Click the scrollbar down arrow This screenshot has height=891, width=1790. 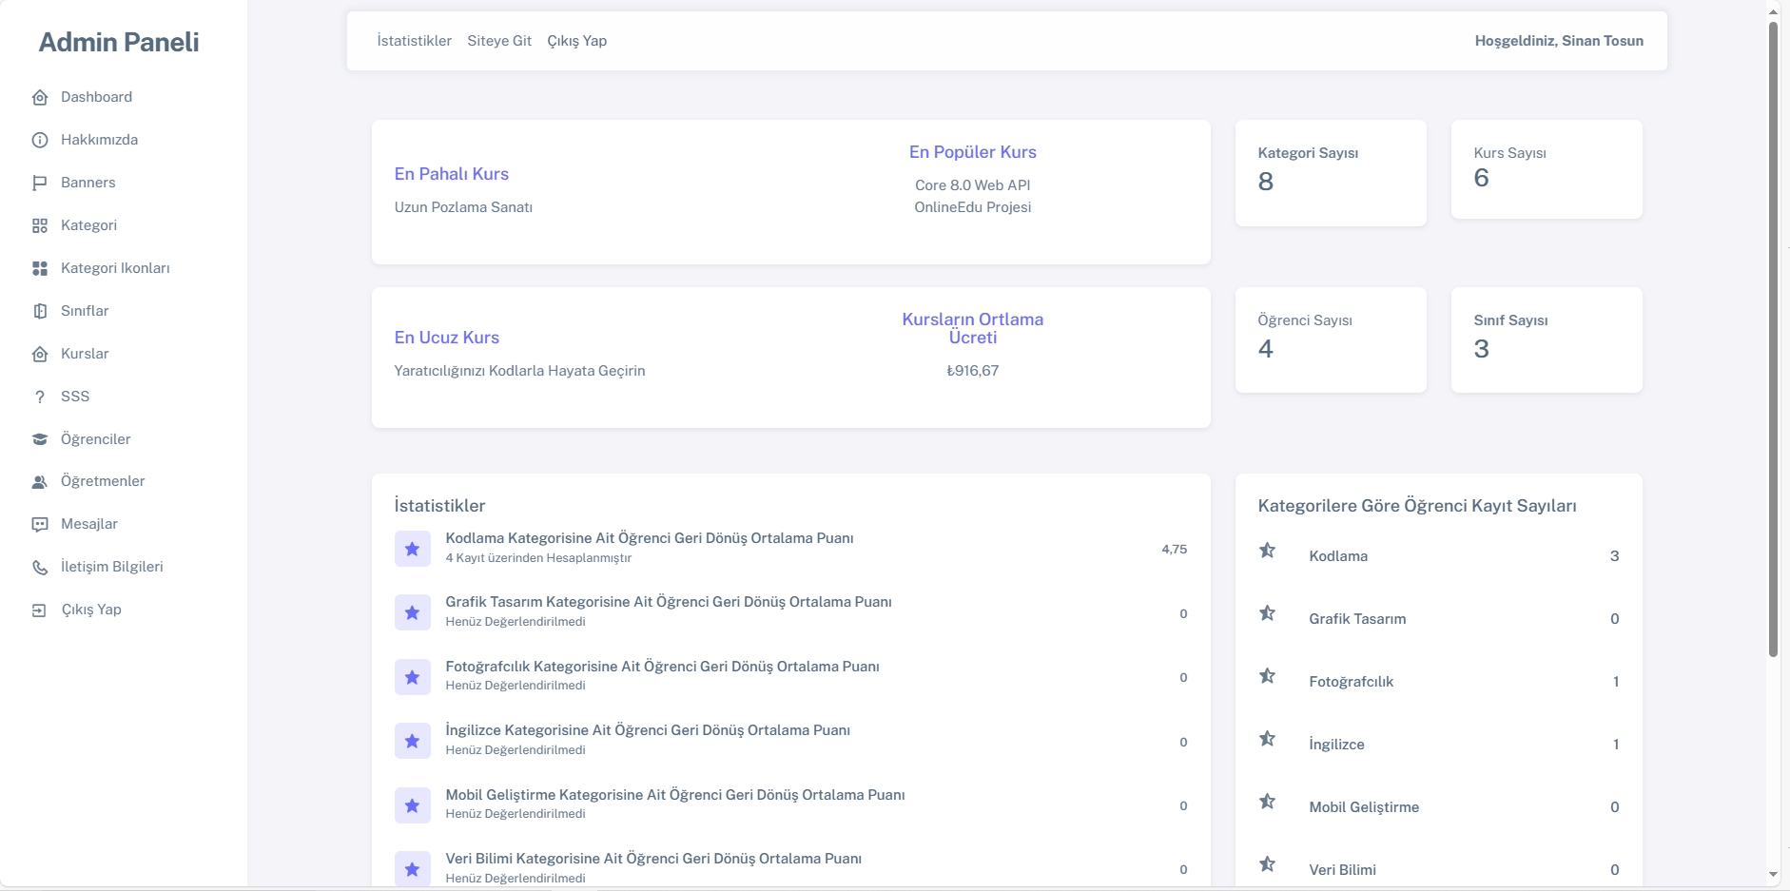tap(1773, 875)
